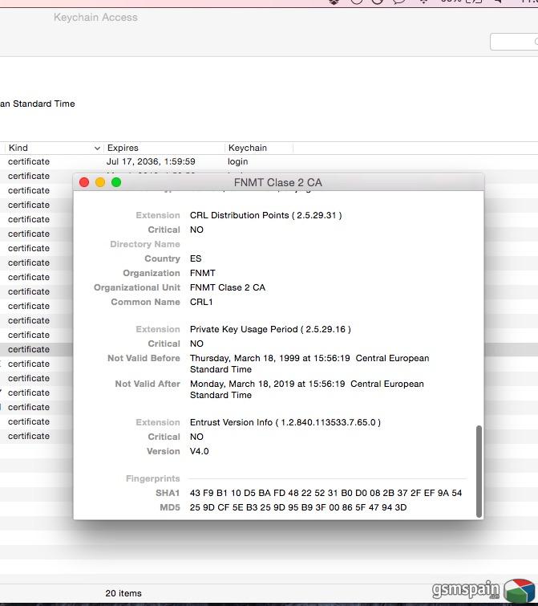Viewport: 538px width, 606px height.
Task: Click the search field in Keychain Access
Action: click(x=514, y=42)
